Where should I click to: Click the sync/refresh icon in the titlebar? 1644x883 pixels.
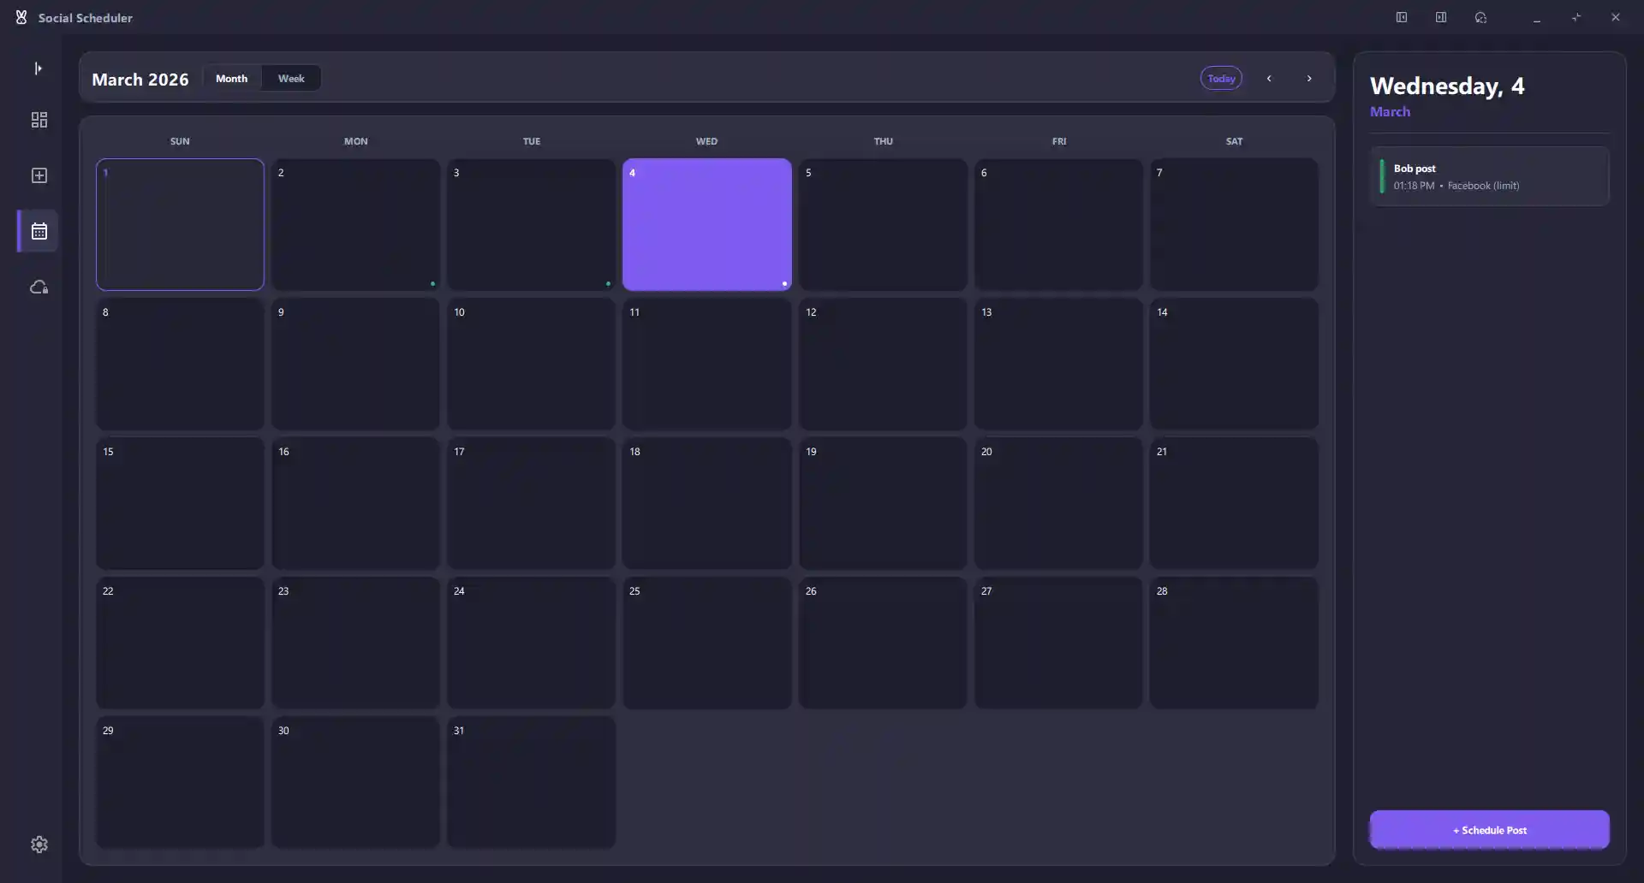(x=1480, y=17)
